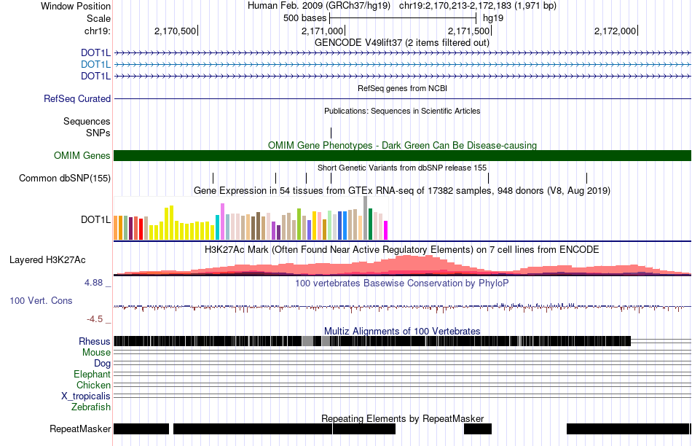Click the tall violet bar in the GTEx chart
The image size is (692, 446).
coord(223,222)
